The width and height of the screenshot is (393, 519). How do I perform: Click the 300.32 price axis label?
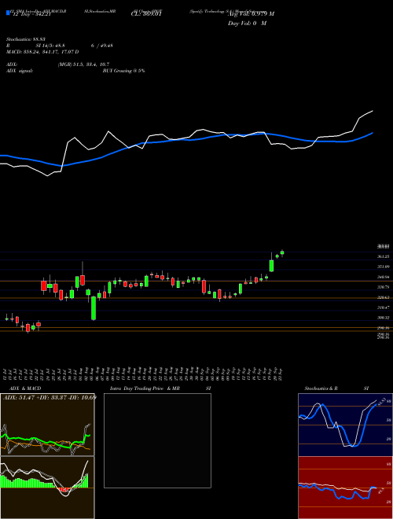383,318
